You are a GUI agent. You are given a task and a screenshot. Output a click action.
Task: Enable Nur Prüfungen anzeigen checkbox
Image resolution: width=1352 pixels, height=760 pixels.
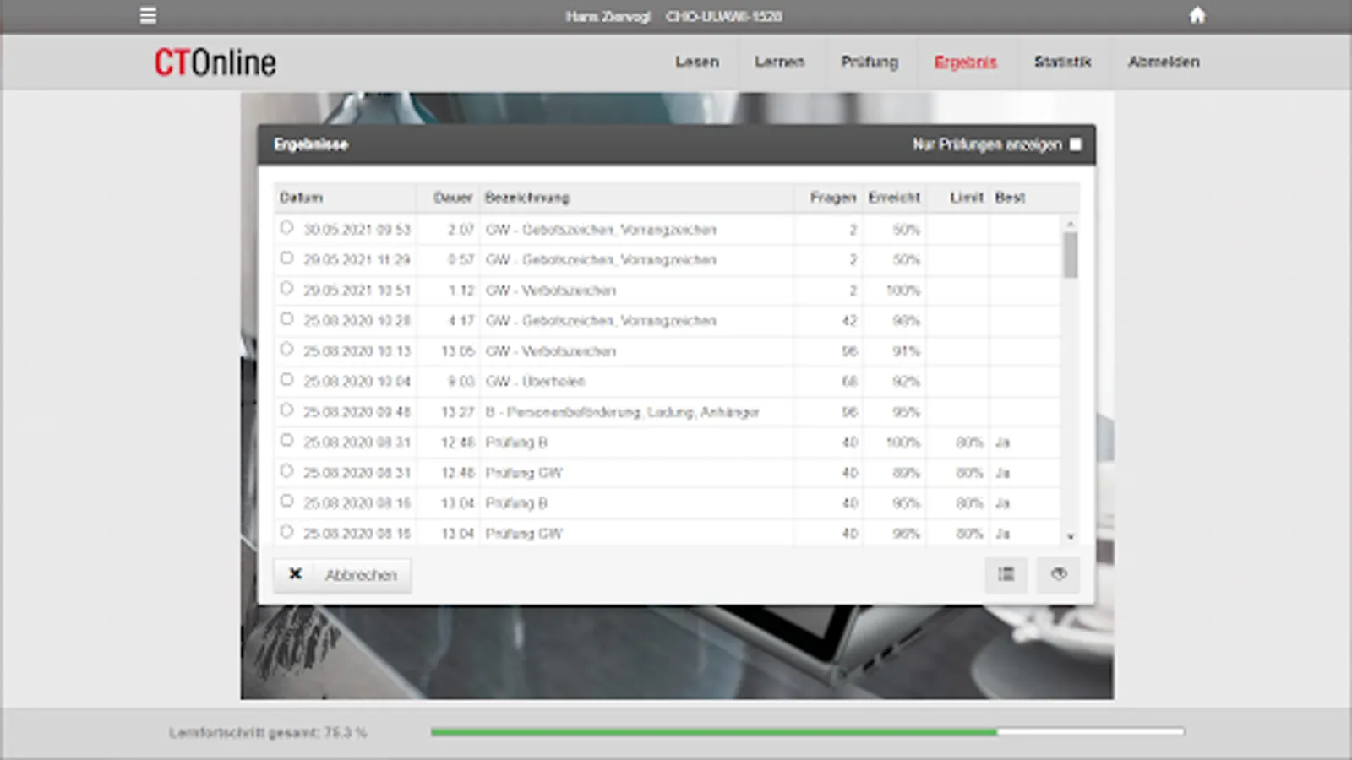click(x=1076, y=144)
